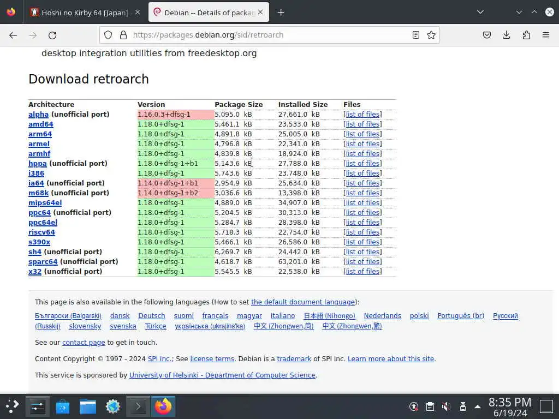559x419 pixels.
Task: Switch page language to Nihongo
Action: 329,316
